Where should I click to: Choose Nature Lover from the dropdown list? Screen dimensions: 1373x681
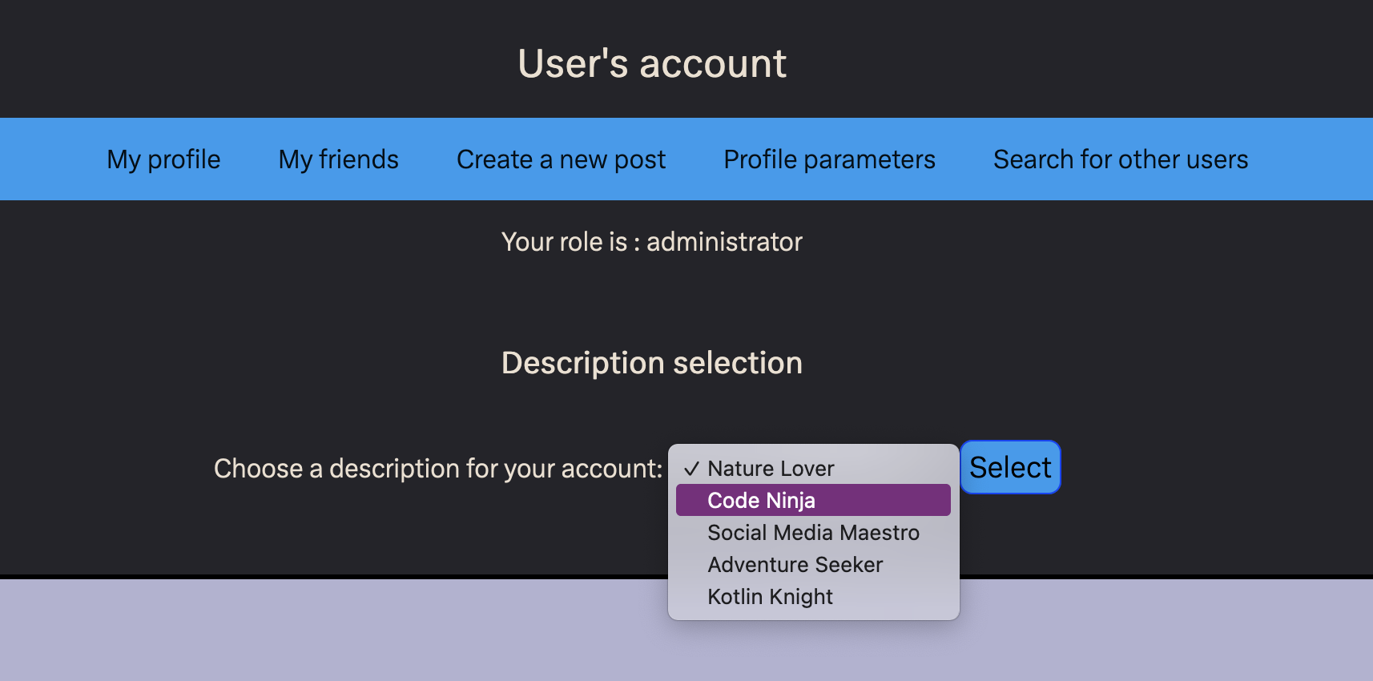[771, 469]
